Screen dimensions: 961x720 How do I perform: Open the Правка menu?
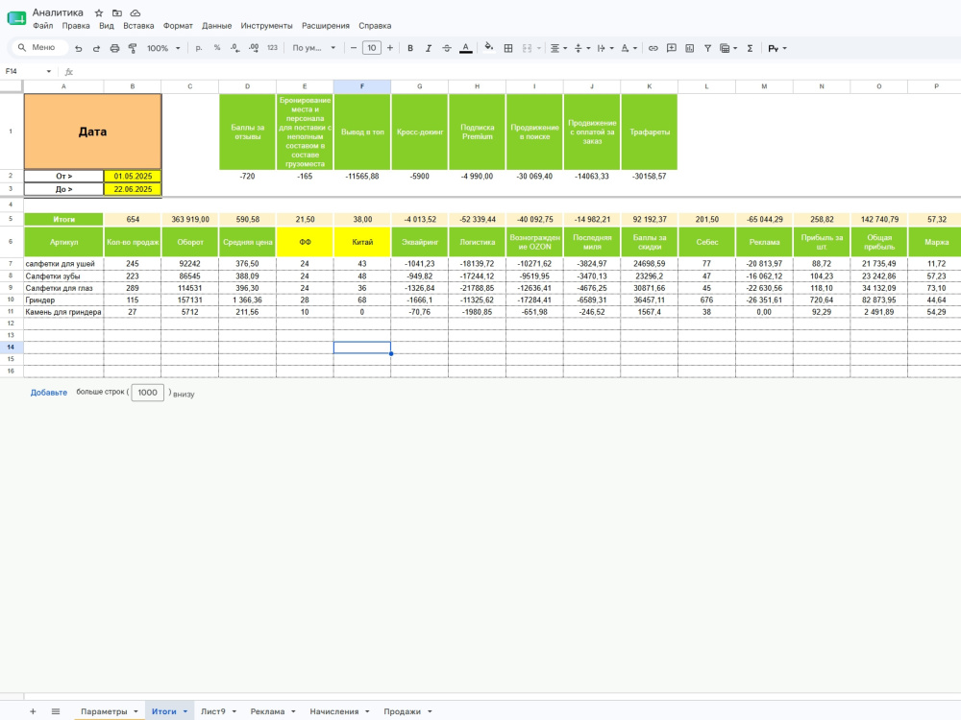tap(76, 26)
